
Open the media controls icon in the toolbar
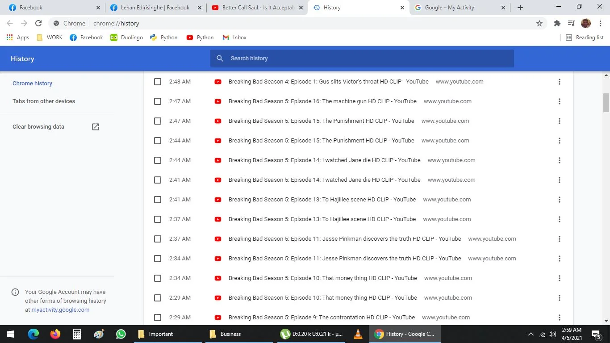(x=571, y=23)
